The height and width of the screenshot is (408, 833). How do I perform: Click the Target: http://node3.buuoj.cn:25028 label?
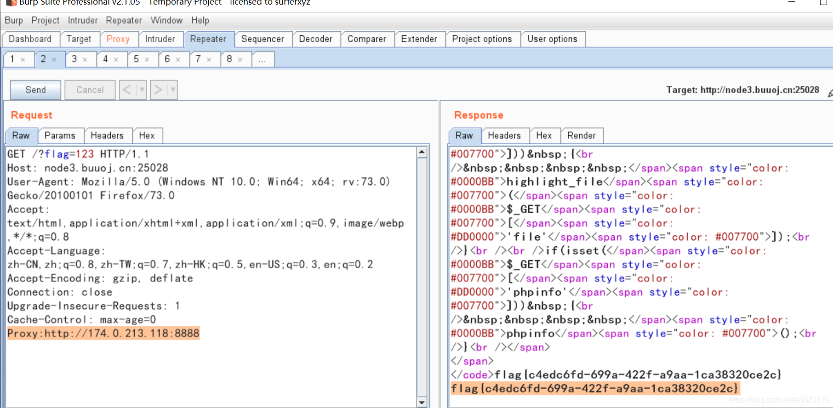tap(743, 90)
